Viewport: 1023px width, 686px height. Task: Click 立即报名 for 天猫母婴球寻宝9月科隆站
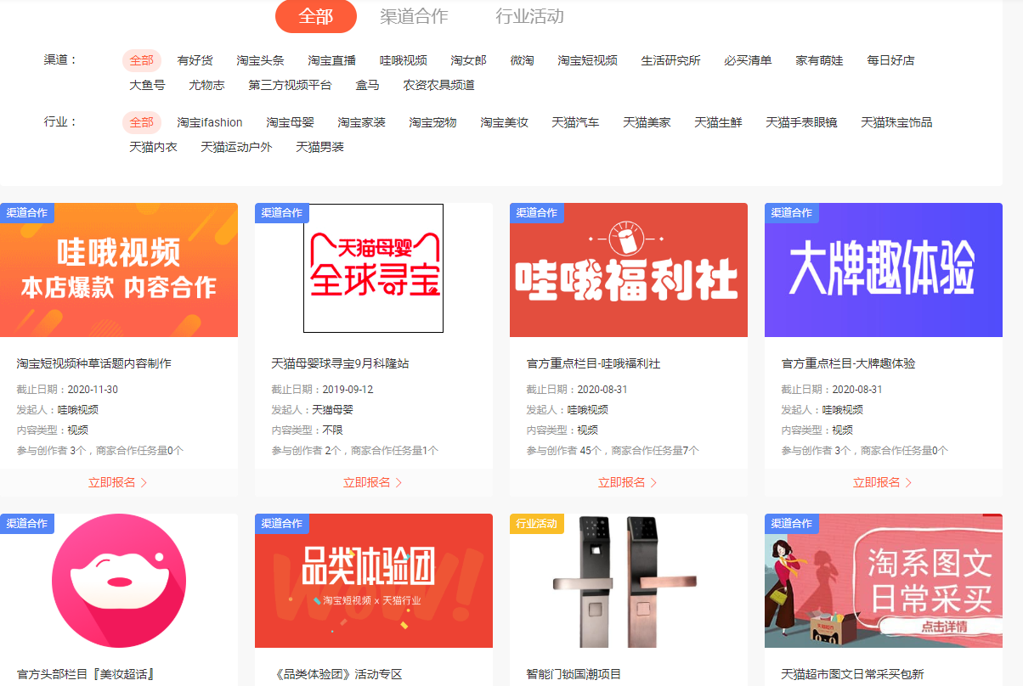(x=373, y=482)
